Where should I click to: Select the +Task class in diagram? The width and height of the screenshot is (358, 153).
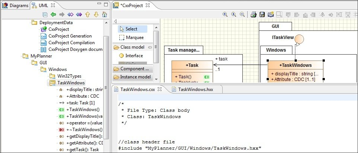coord(192,65)
